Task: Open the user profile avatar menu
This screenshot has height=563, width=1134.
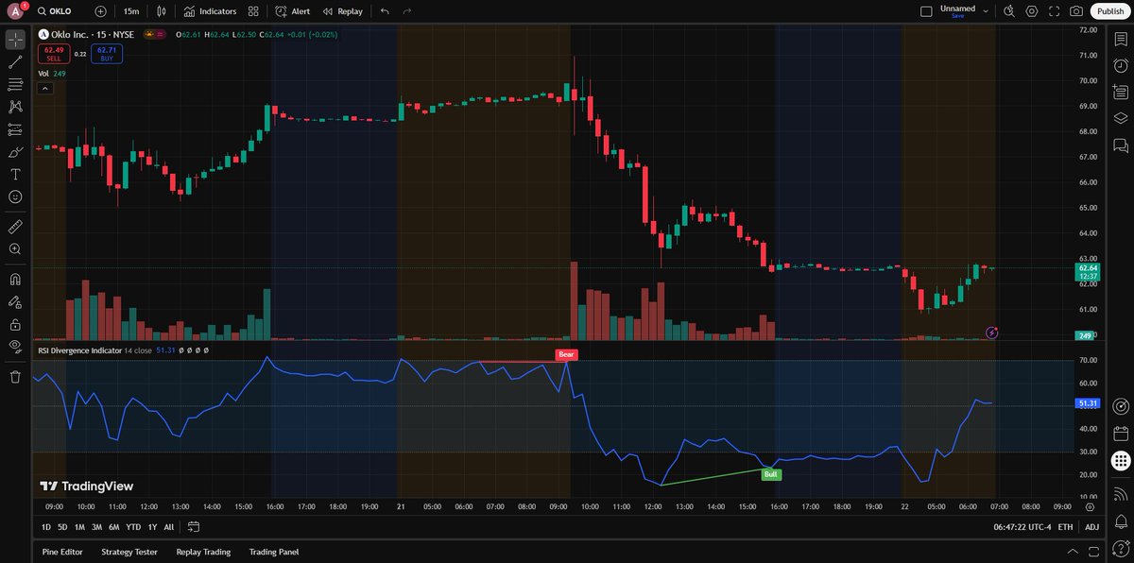Action: pos(16,11)
